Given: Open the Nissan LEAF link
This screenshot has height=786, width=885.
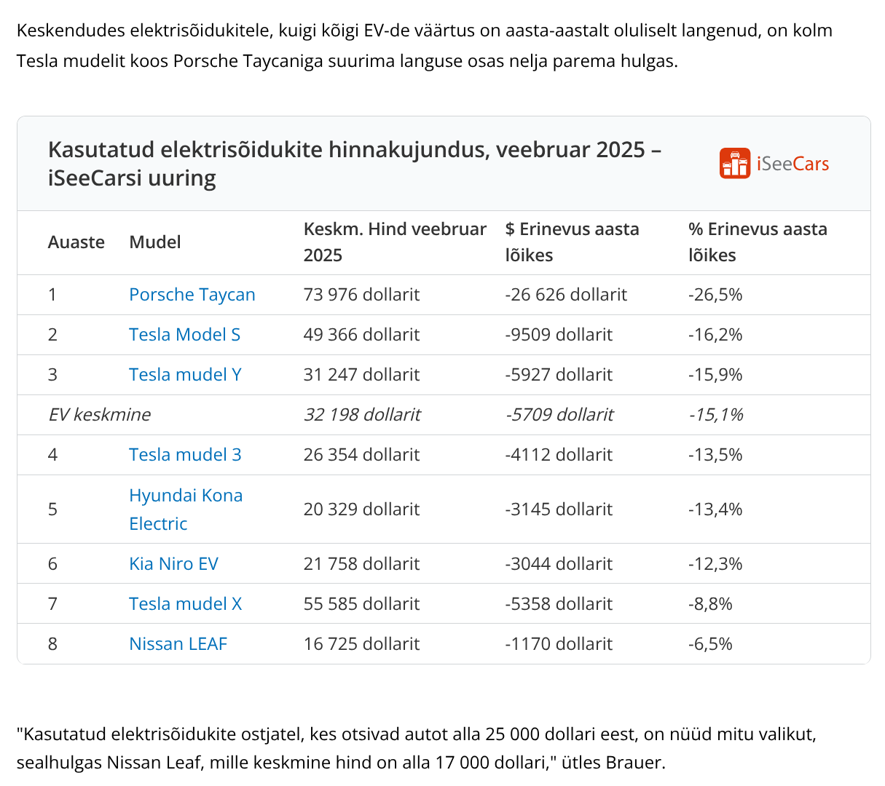Looking at the screenshot, I should tap(178, 644).
